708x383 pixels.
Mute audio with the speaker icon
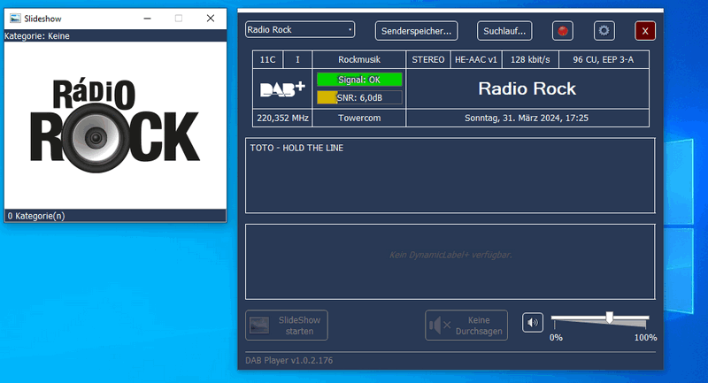pyautogui.click(x=533, y=323)
